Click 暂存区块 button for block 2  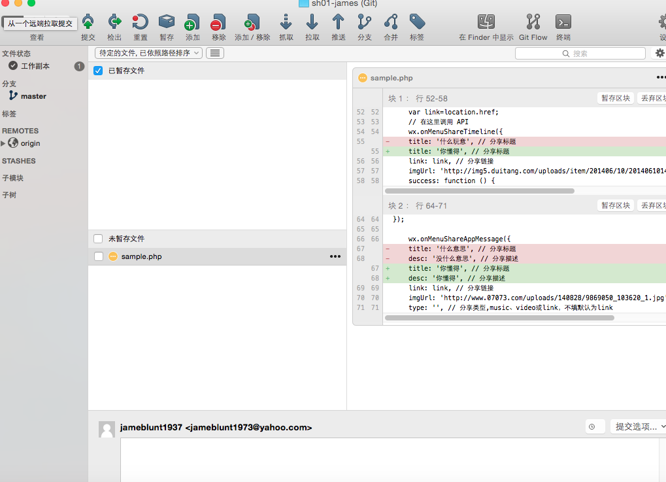point(615,205)
